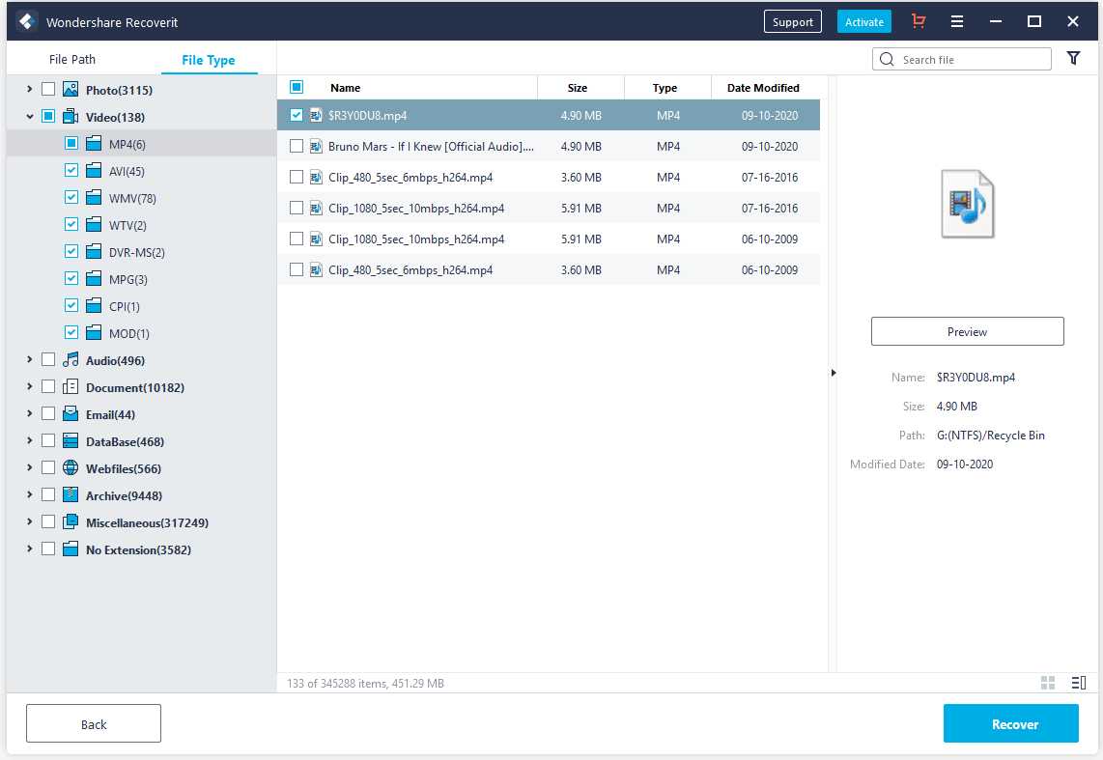Select the CPI(1) tree item
1103x760 pixels.
tap(124, 306)
